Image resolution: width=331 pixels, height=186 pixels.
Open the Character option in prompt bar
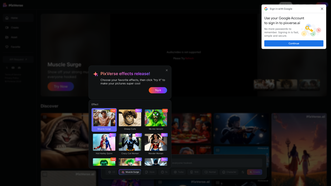229,172
